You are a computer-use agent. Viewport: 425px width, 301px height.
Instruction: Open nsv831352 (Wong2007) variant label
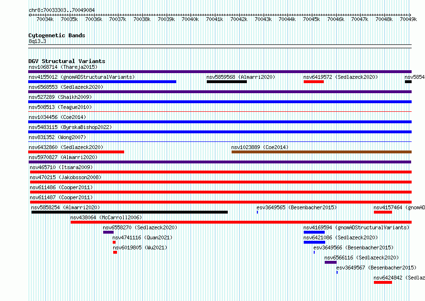point(57,137)
